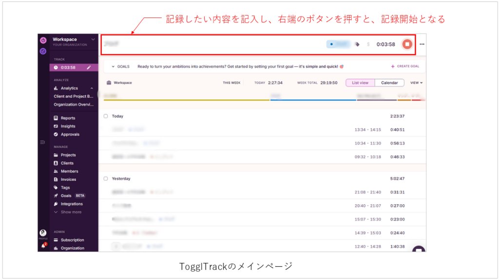Image resolution: width=499 pixels, height=280 pixels.
Task: Click the blue segment of weekly project bar
Action: 313,100
